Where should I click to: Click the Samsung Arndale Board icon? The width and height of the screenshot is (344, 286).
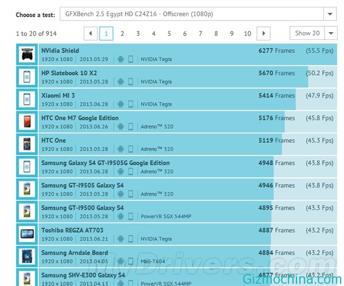point(27,256)
